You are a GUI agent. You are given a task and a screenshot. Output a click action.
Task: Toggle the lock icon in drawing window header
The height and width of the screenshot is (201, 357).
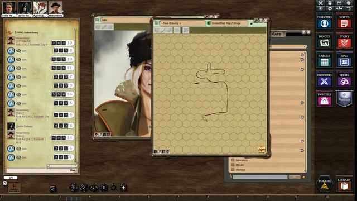252,23
